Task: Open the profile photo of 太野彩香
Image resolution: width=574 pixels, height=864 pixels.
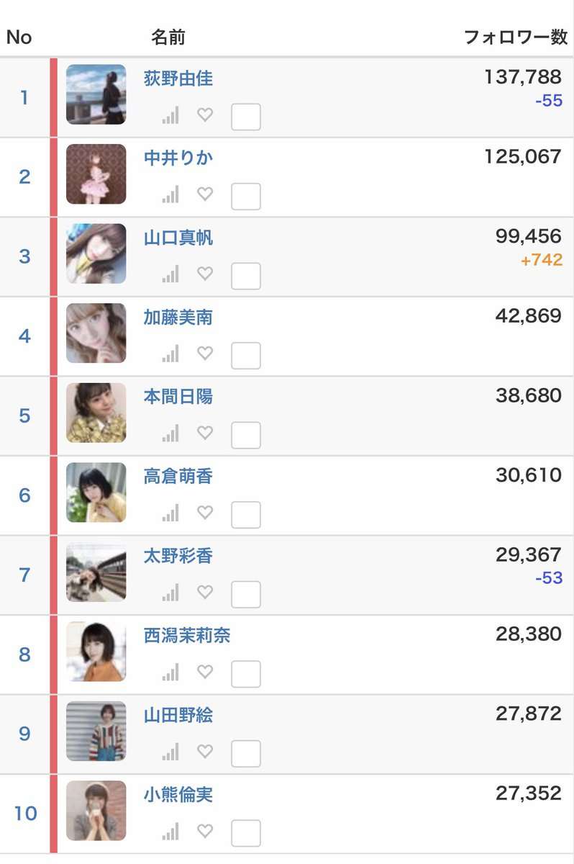Action: click(96, 572)
